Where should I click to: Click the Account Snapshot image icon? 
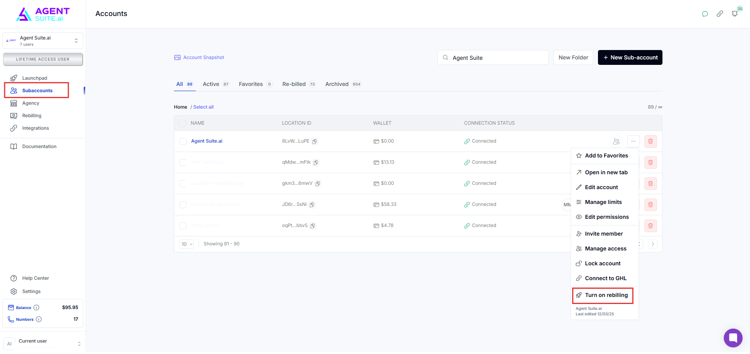tap(177, 57)
